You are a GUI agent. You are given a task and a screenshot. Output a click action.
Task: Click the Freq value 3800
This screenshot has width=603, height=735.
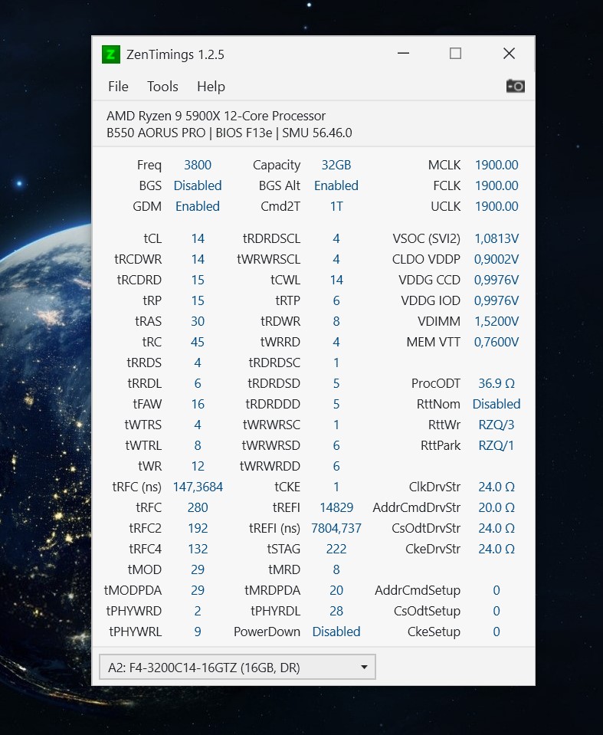coord(198,165)
